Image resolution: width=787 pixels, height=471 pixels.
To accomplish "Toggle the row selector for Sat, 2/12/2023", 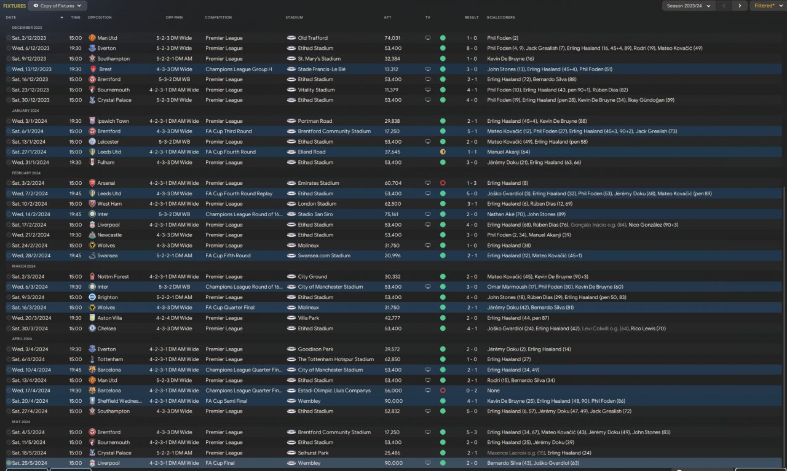I will tap(9, 38).
